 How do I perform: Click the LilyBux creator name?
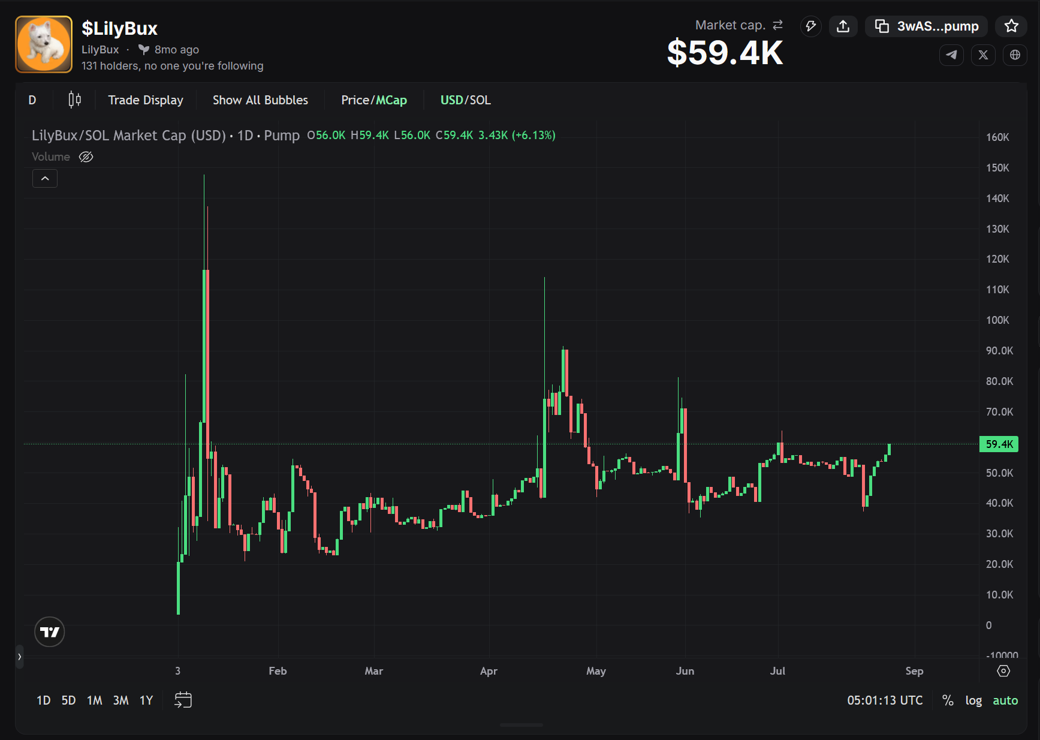(x=100, y=50)
